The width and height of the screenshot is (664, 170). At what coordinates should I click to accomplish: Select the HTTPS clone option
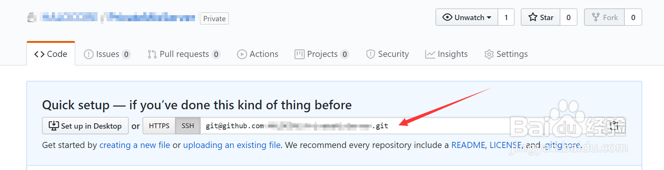point(159,126)
